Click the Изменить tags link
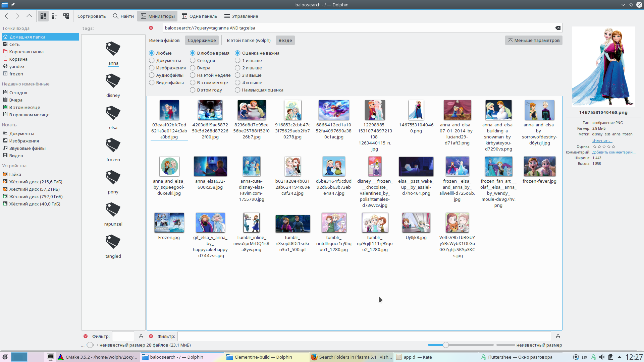Screen dimensions: 644x362 (x=602, y=141)
